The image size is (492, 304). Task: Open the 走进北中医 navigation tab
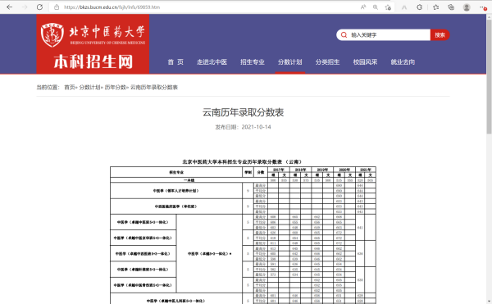coord(212,62)
